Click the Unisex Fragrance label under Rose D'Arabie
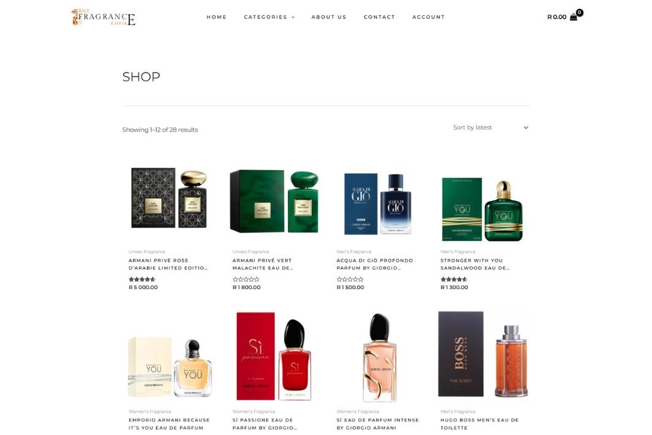 (147, 252)
